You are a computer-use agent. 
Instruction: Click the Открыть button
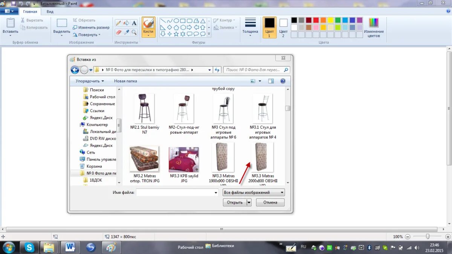pyautogui.click(x=235, y=202)
